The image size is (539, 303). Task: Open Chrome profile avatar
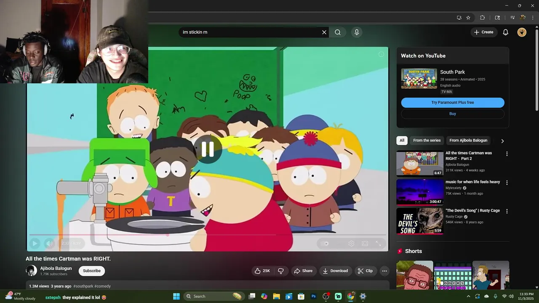tap(523, 18)
